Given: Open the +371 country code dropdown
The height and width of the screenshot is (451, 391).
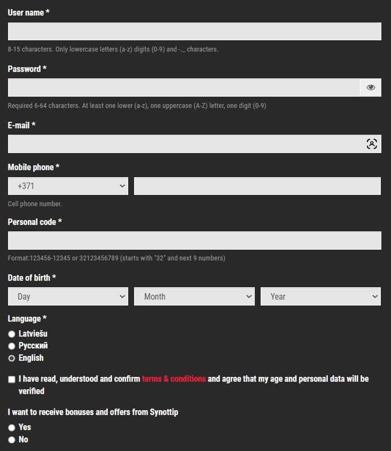Looking at the screenshot, I should click(68, 185).
